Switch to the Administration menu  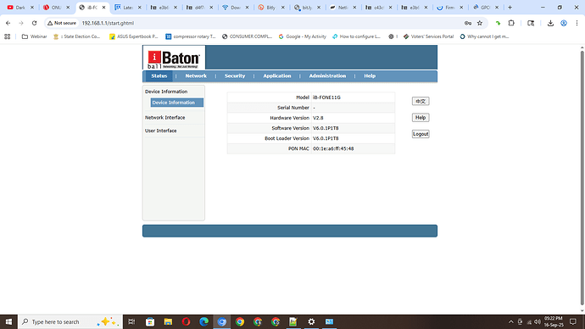327,75
